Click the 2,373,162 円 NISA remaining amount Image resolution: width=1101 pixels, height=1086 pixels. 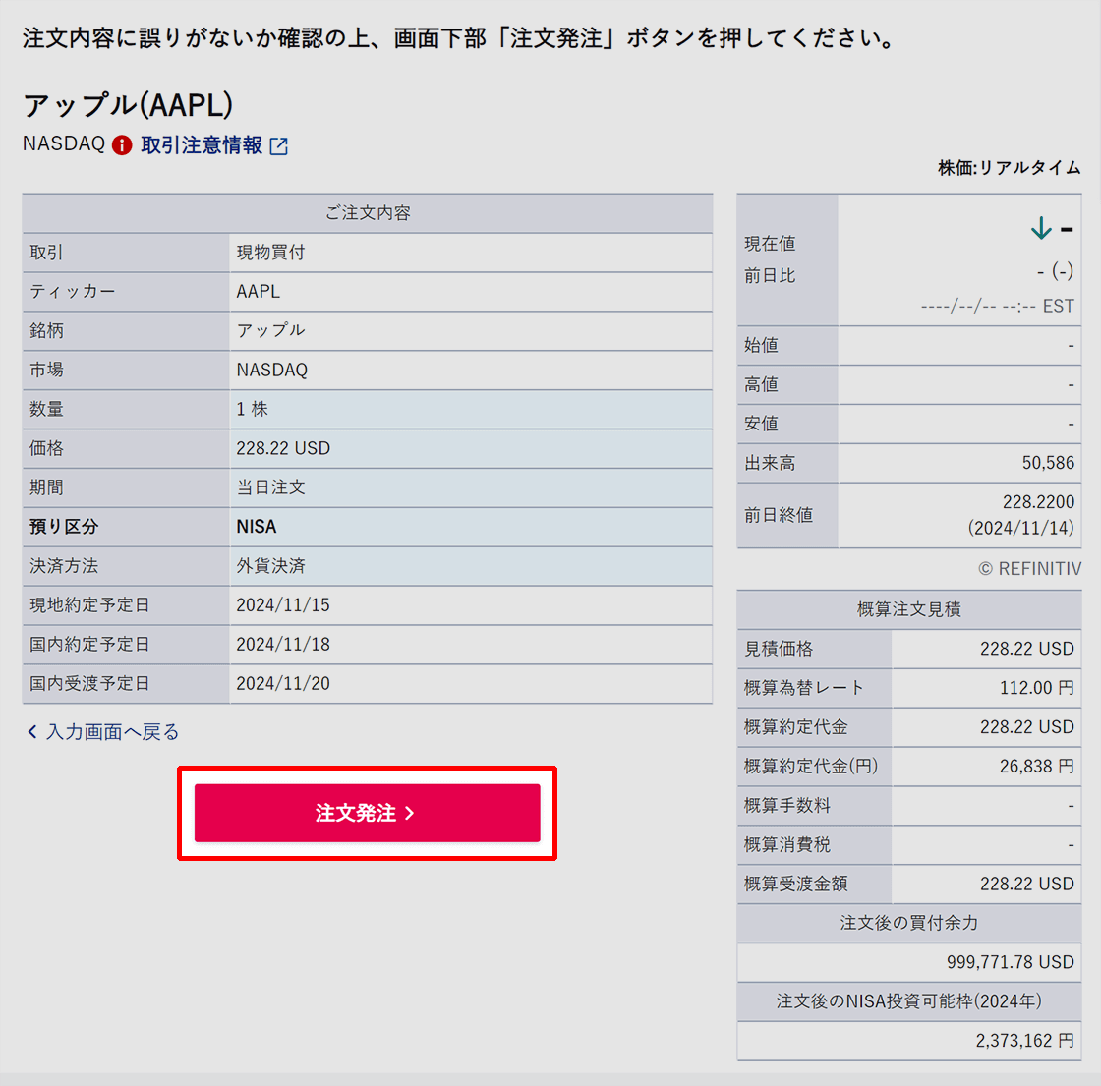1025,1041
